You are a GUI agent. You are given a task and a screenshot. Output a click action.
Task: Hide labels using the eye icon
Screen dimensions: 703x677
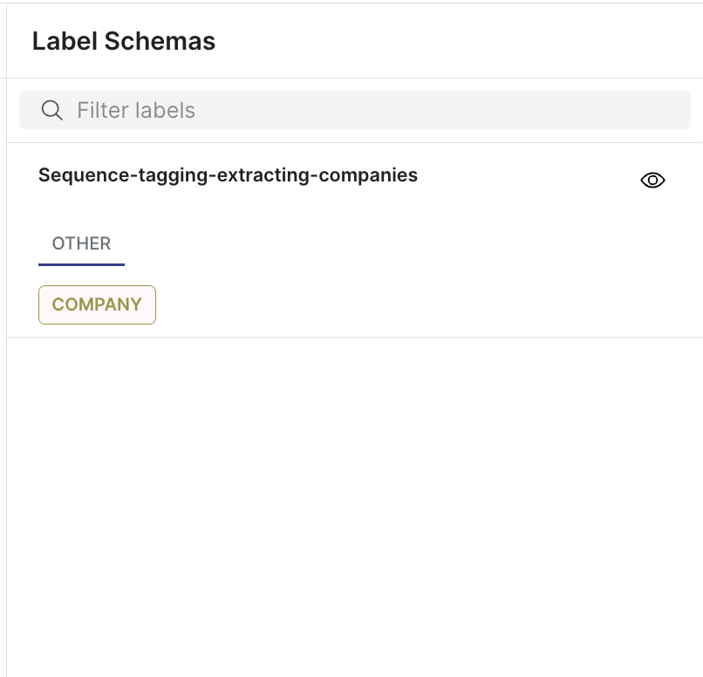click(652, 181)
